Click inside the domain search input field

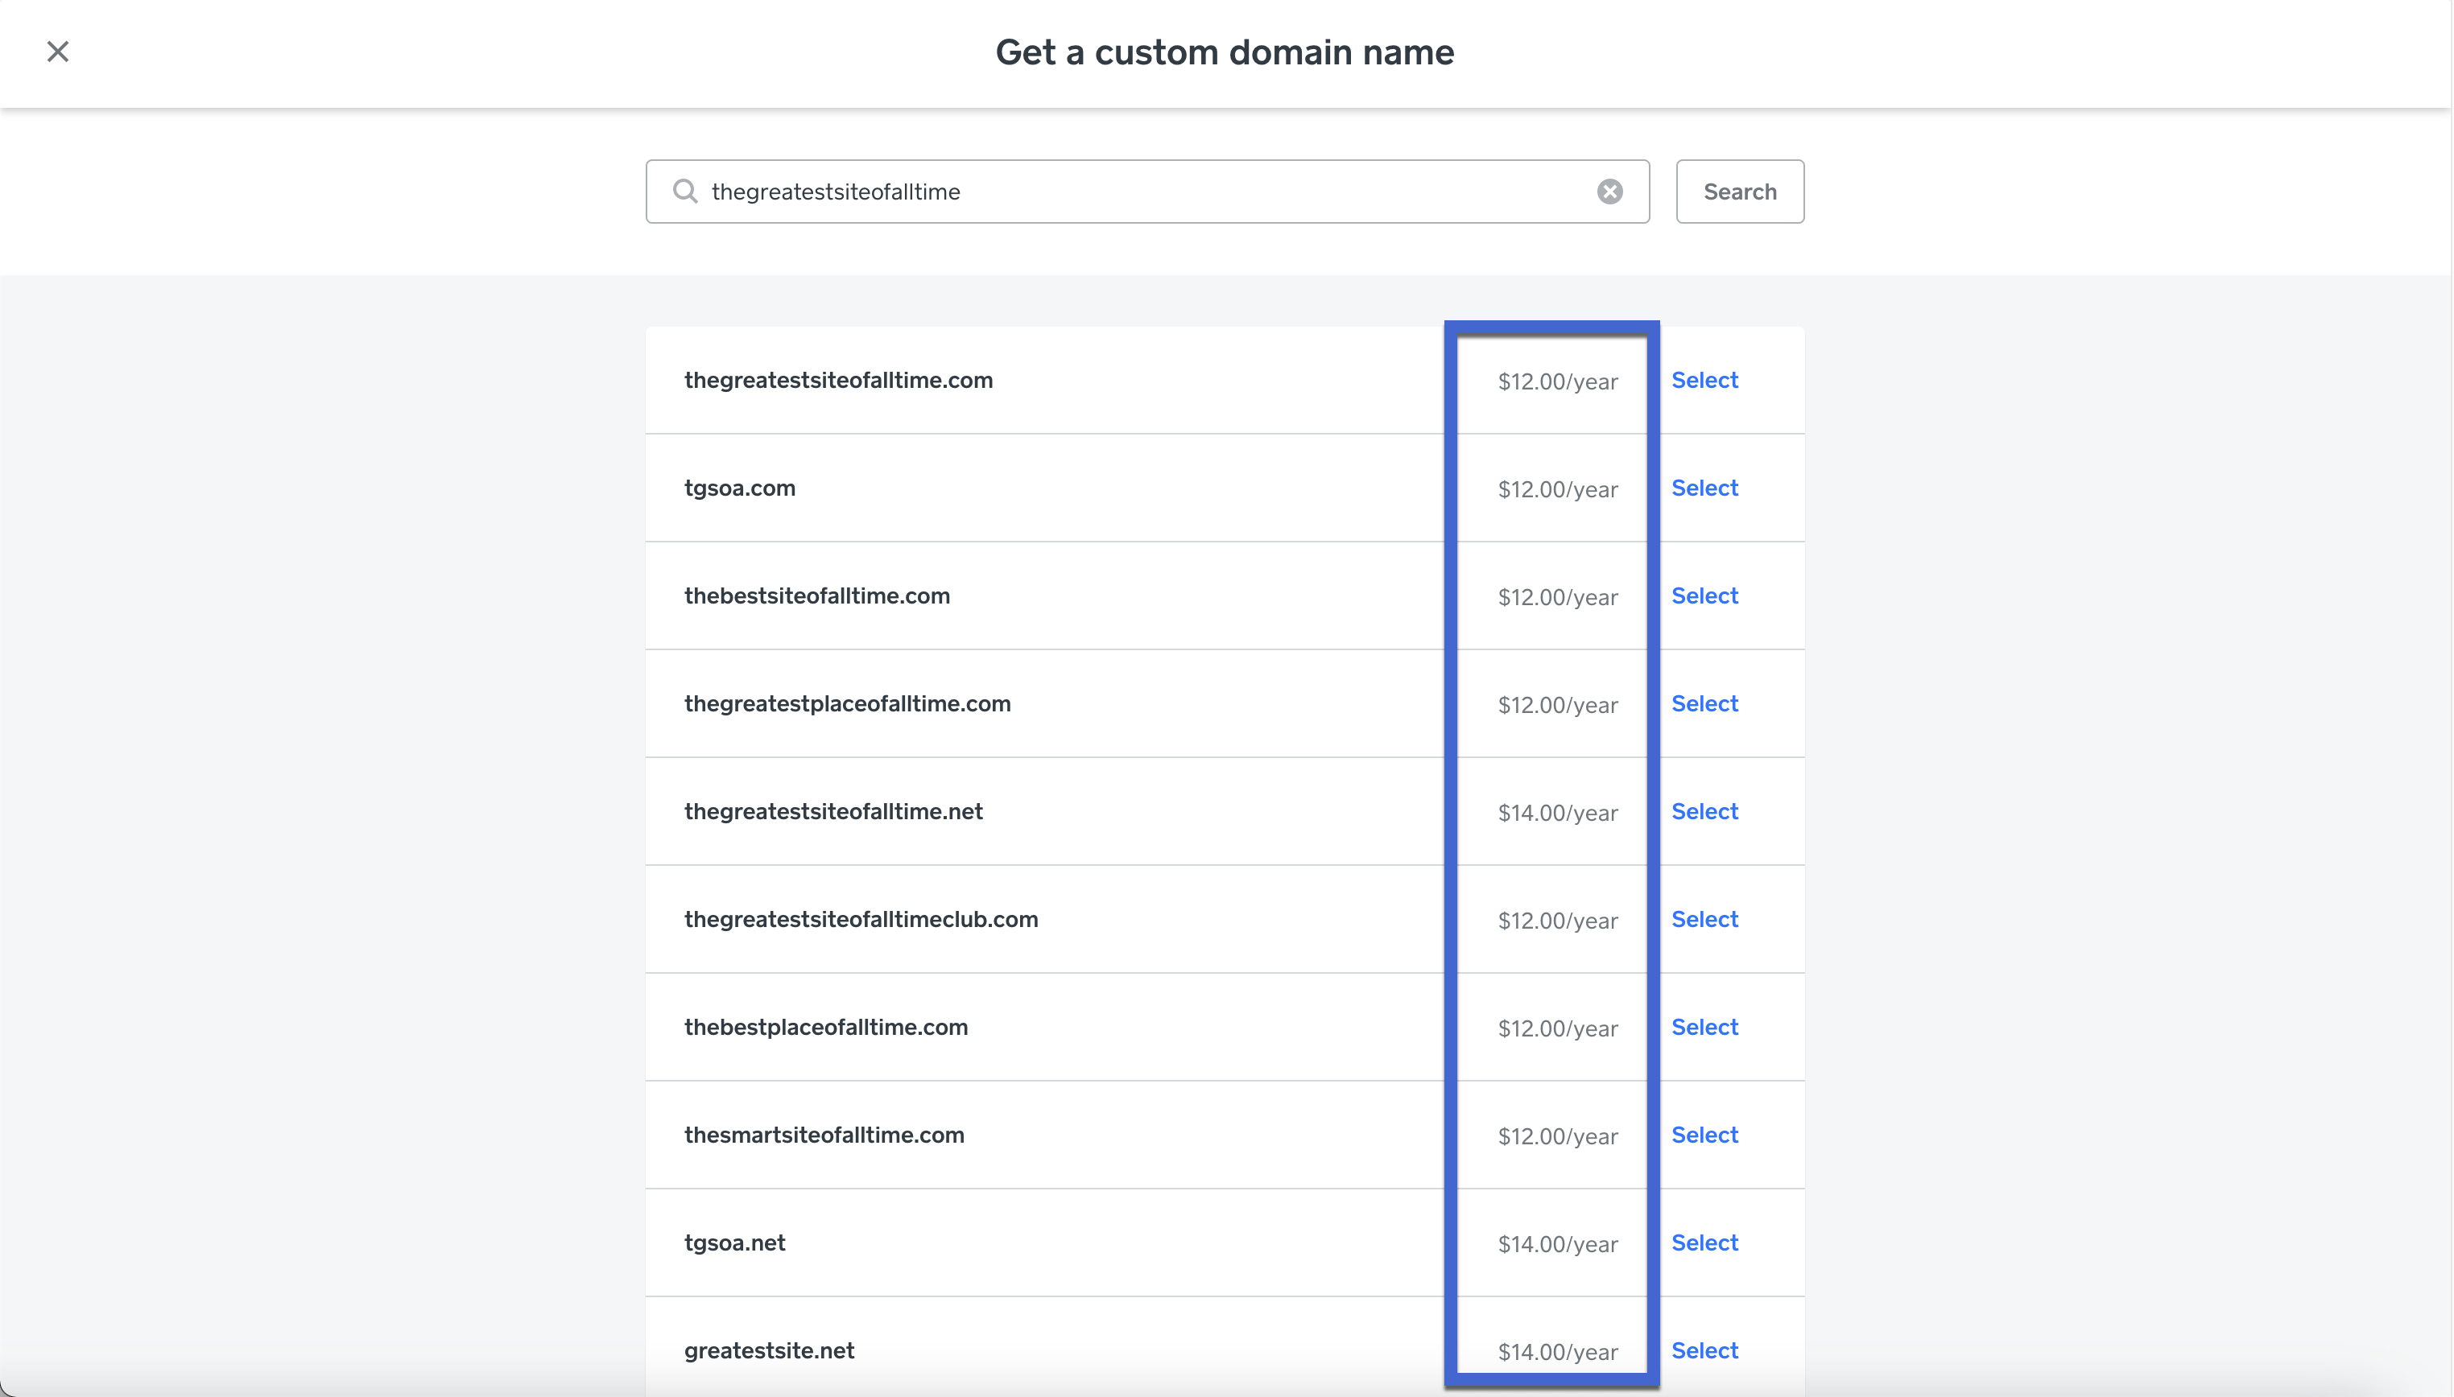click(x=1056, y=191)
